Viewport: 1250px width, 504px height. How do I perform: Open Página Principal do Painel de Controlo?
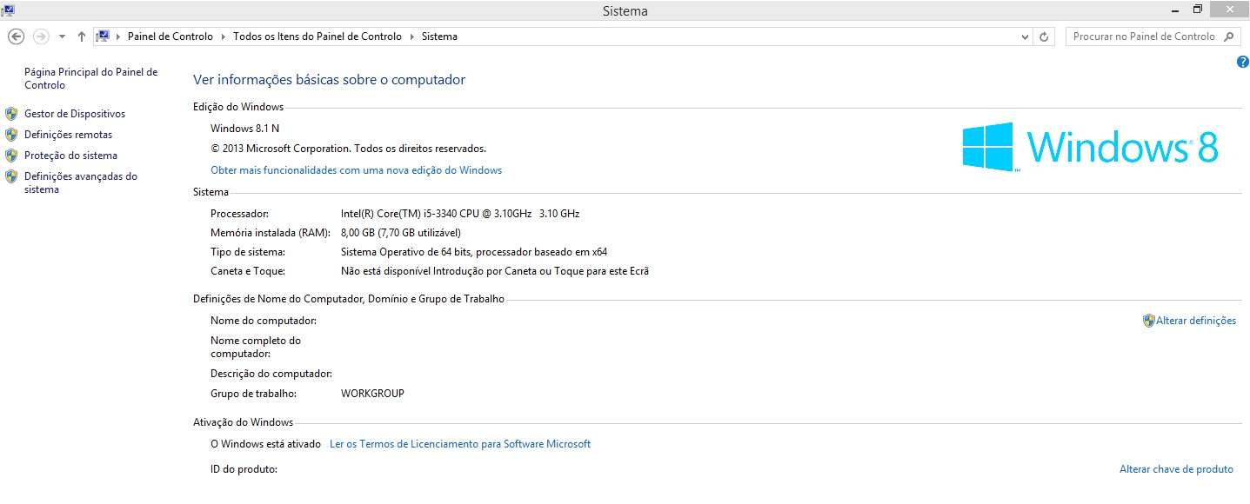click(x=90, y=78)
